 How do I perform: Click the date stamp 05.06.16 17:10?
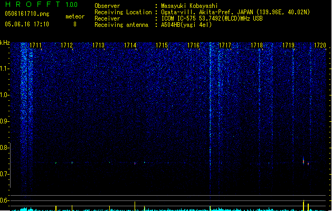click(27, 24)
